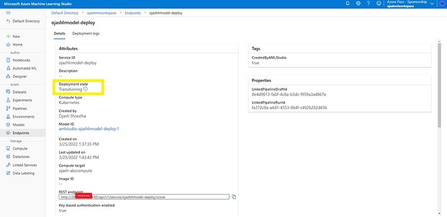Select the CreatedByAMLStudio tag text
This screenshot has width=447, height=217.
coord(269,57)
